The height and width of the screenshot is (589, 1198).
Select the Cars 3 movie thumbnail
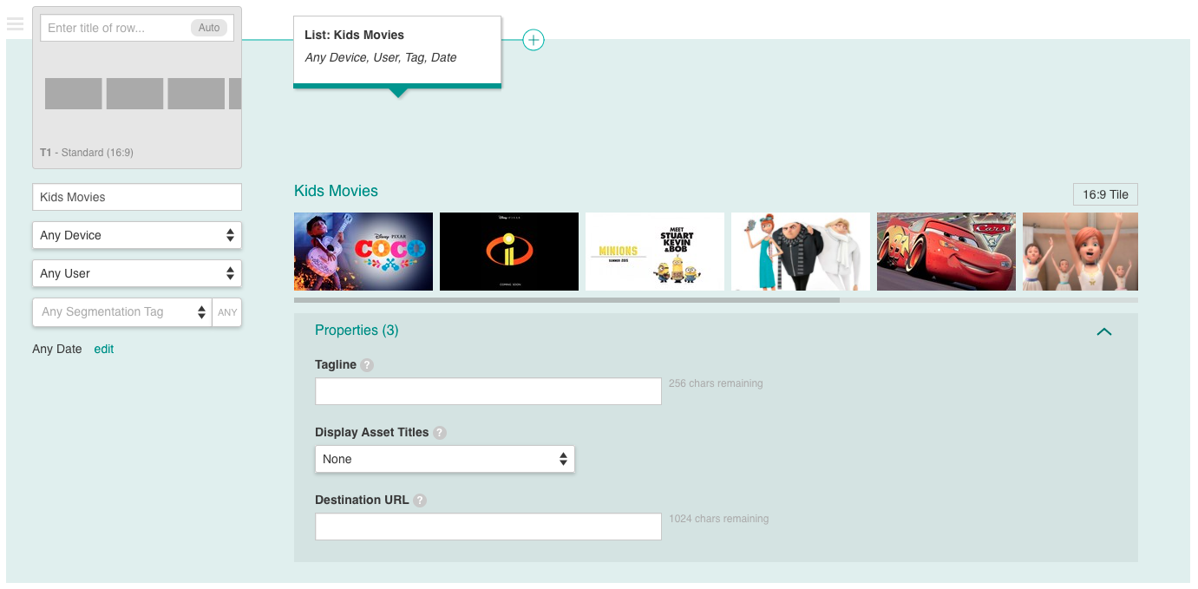[946, 252]
